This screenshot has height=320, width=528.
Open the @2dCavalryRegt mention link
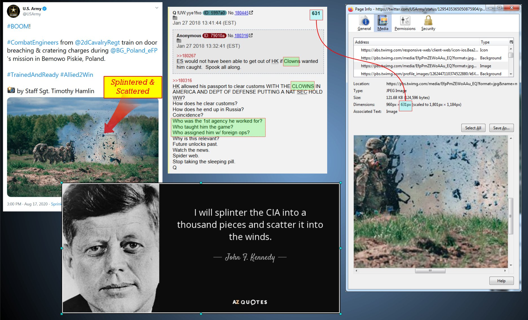pos(97,42)
